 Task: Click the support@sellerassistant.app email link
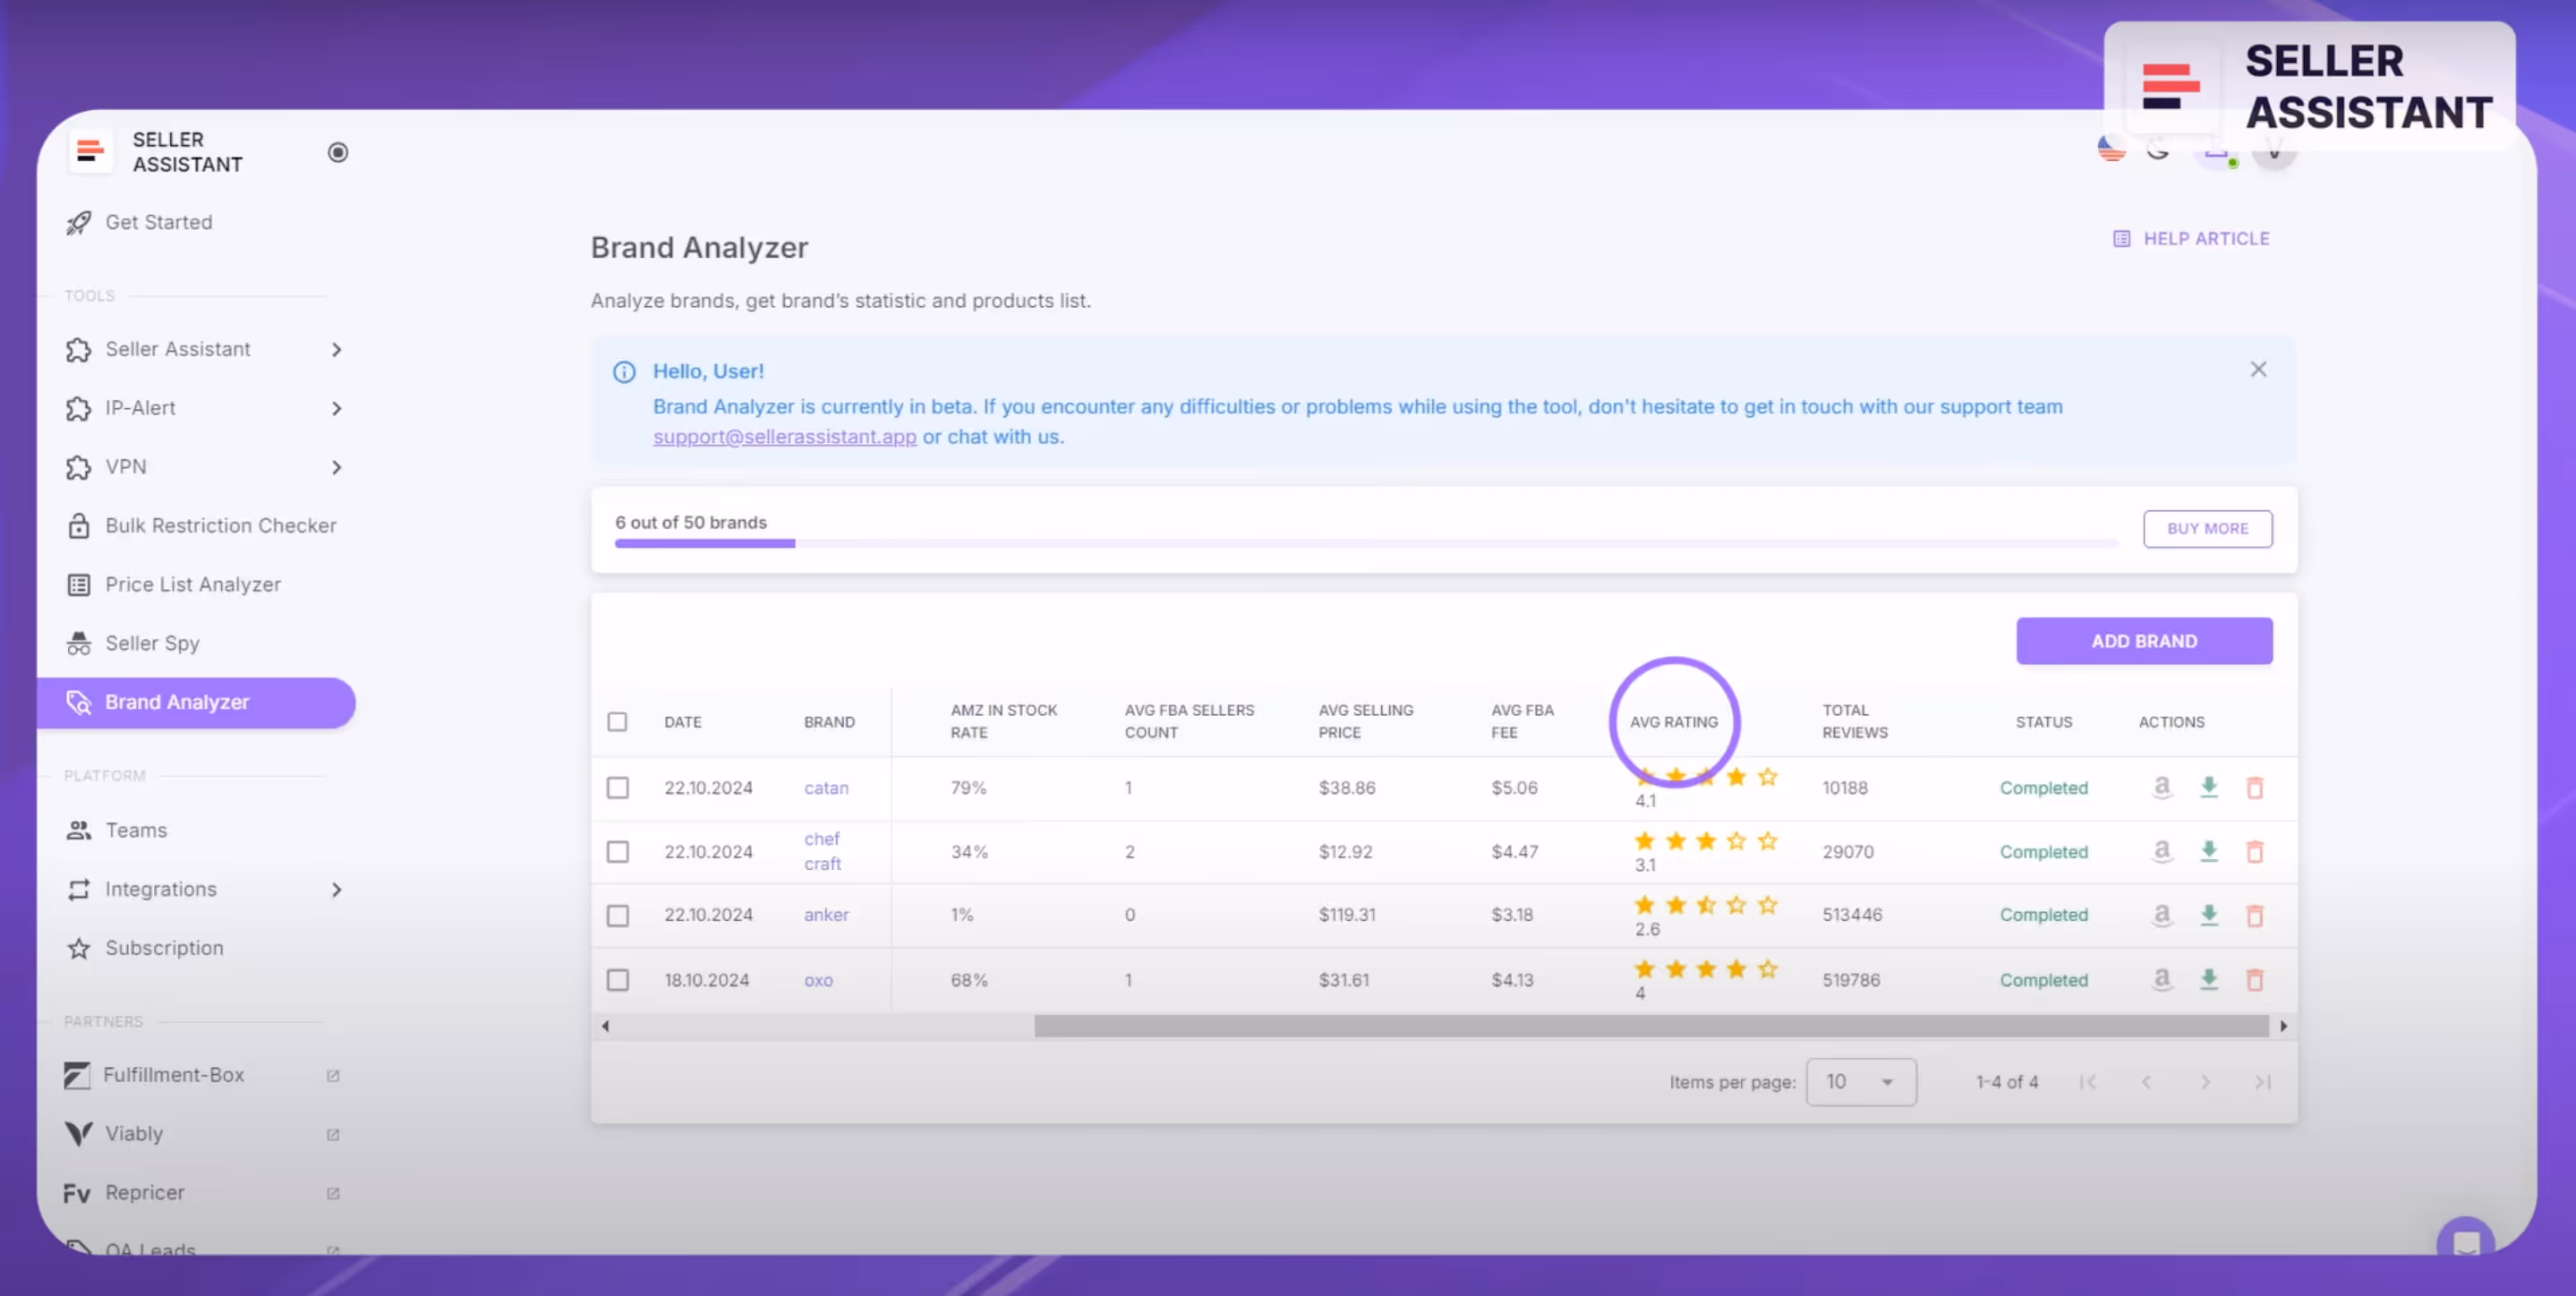coord(784,436)
